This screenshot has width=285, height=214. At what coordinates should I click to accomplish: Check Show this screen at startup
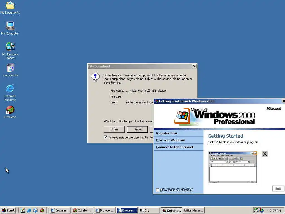[158, 190]
